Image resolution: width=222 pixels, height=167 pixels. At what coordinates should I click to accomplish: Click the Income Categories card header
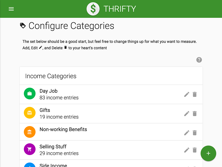(x=51, y=76)
